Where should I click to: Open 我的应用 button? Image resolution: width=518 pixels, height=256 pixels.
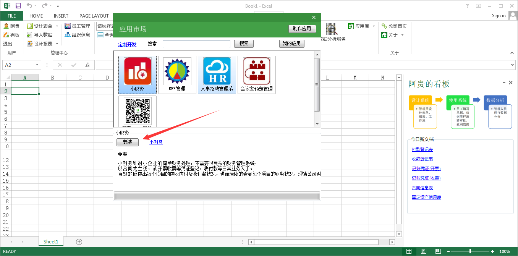click(292, 44)
